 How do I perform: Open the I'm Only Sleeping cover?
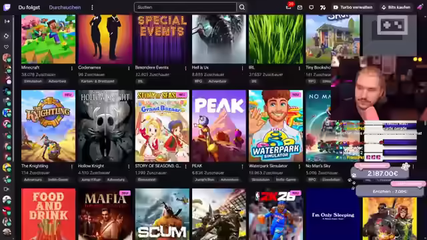coord(333,215)
